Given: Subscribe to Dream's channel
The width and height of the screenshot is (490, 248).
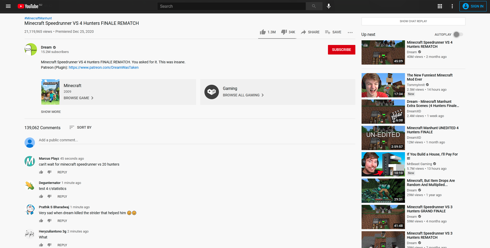Looking at the screenshot, I should 341,50.
